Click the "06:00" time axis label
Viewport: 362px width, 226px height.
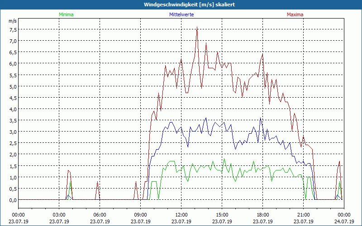(100, 215)
